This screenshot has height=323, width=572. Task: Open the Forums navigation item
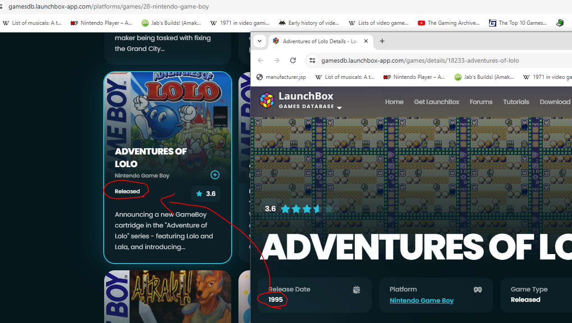point(481,102)
